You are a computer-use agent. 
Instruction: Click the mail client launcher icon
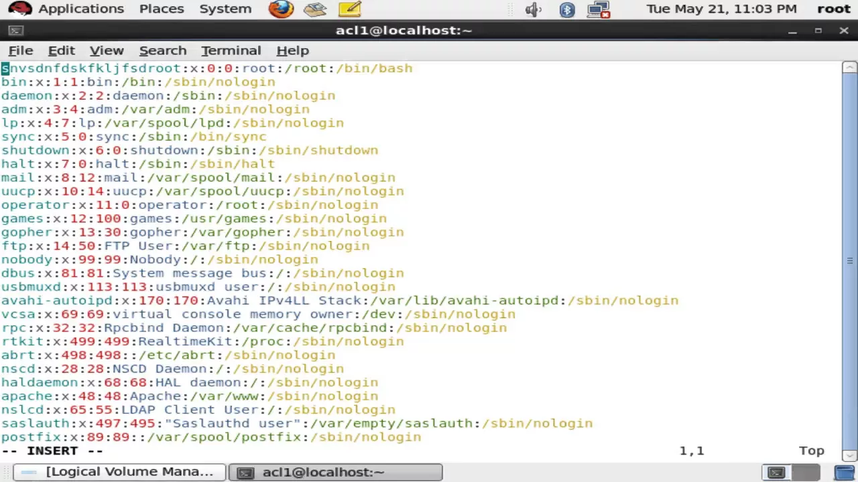(314, 9)
